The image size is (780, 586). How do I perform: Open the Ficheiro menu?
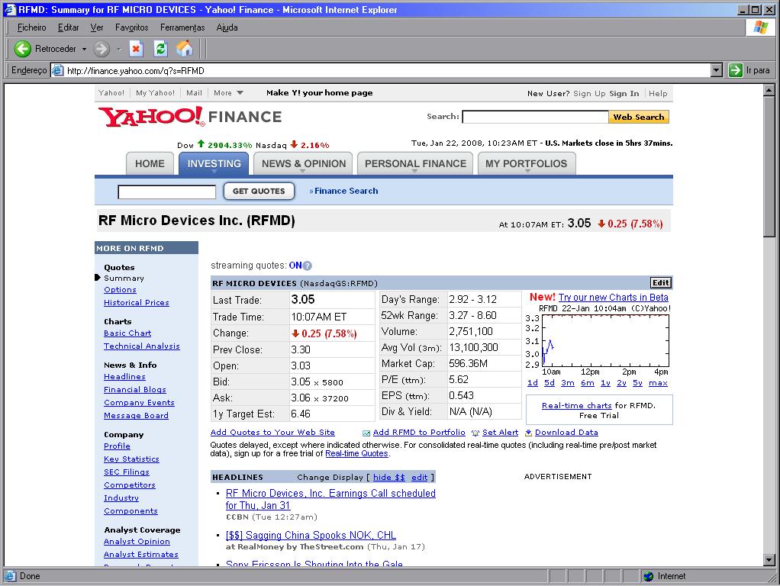pyautogui.click(x=31, y=27)
